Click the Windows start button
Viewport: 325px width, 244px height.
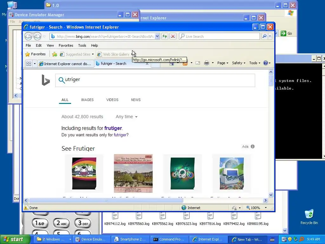(x=15, y=239)
